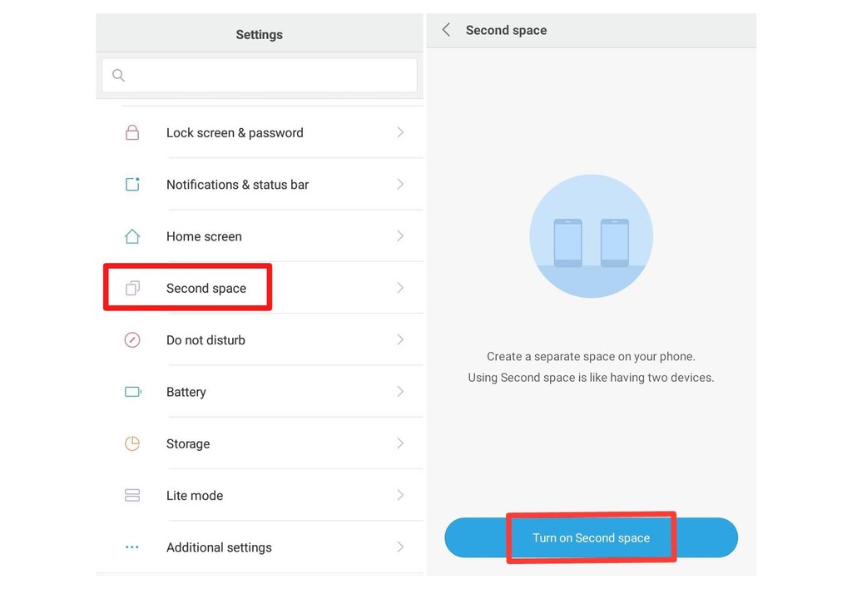852x589 pixels.
Task: Go back using the Second space arrow
Action: click(446, 30)
